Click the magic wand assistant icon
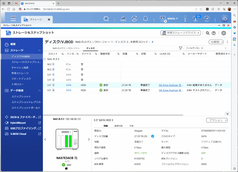Screen dimensions: 238x172 tap(207, 33)
